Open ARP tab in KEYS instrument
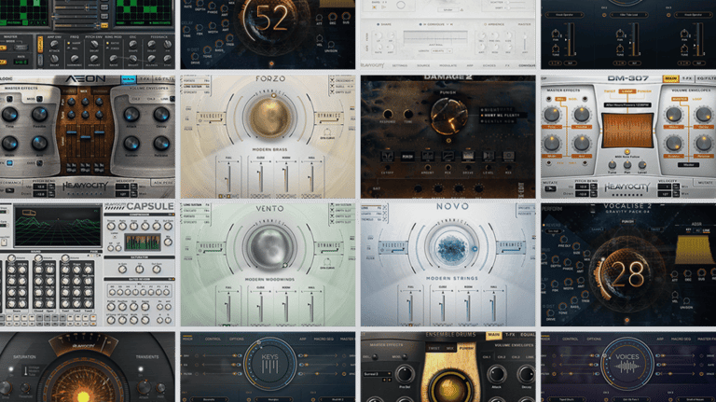Viewport: 716px width, 402px height. point(302,339)
